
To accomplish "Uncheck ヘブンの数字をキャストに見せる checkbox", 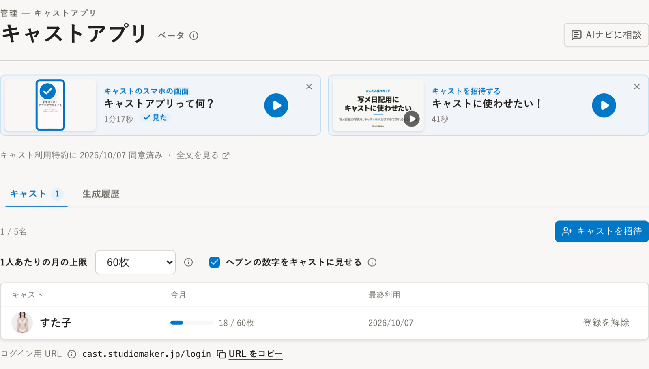I will coord(215,262).
